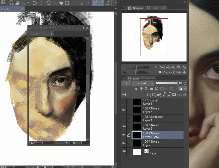219x168 pixels.
Task: Open a file with the folder icon
Action: (x=17, y=3)
